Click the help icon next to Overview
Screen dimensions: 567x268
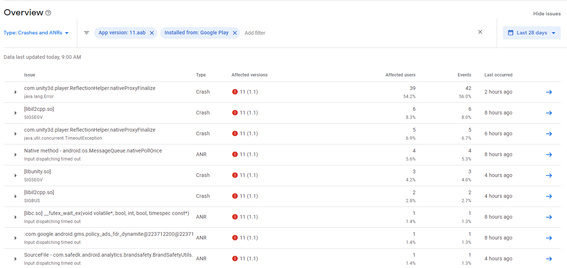[48, 13]
